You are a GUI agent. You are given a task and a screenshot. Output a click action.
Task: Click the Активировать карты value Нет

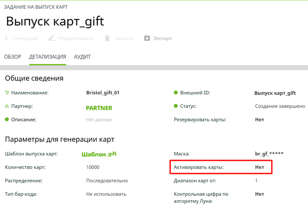[x=260, y=167]
